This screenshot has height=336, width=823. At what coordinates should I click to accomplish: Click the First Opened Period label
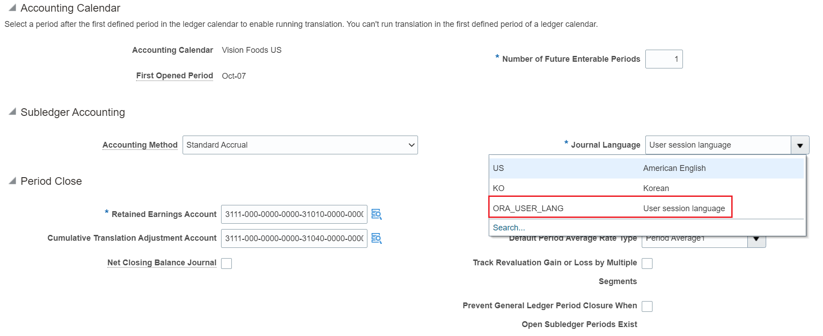[175, 76]
